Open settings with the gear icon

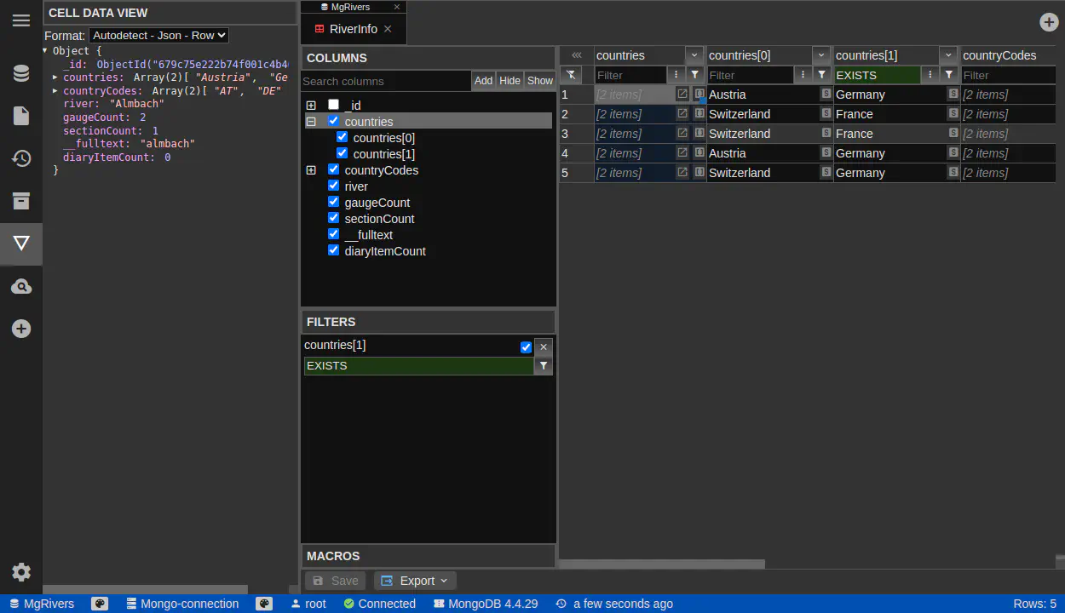click(x=21, y=572)
